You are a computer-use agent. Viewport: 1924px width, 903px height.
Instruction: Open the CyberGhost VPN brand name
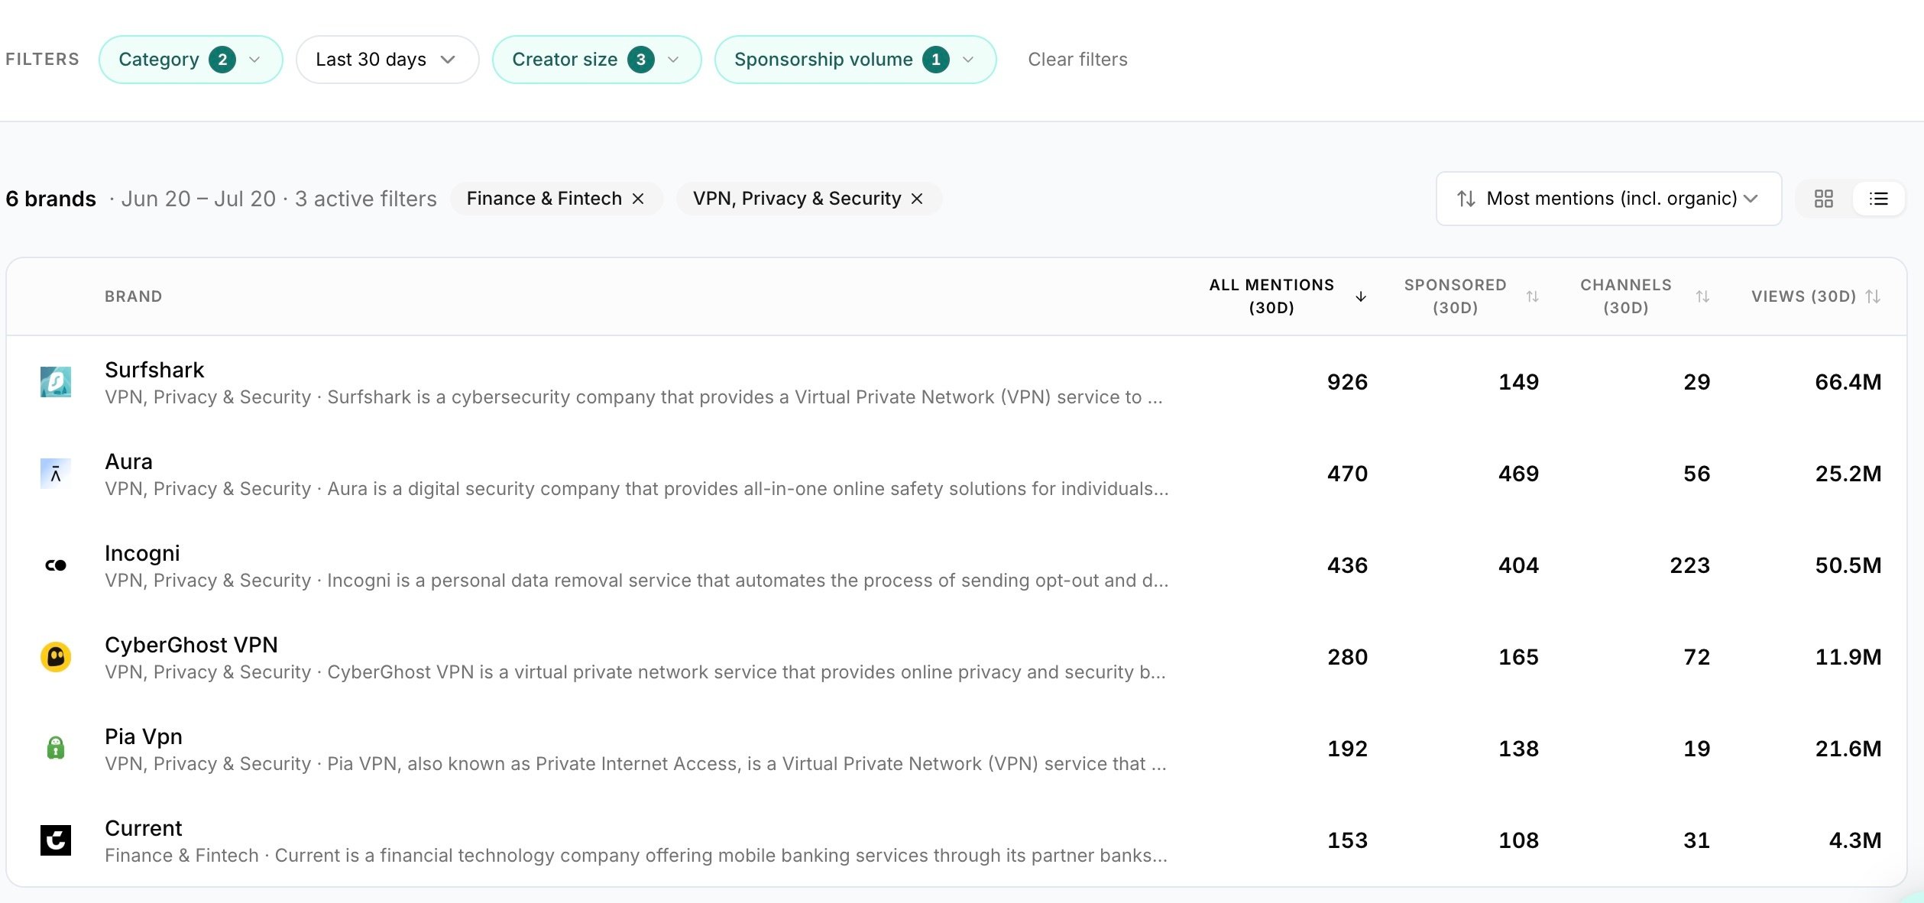coord(191,645)
